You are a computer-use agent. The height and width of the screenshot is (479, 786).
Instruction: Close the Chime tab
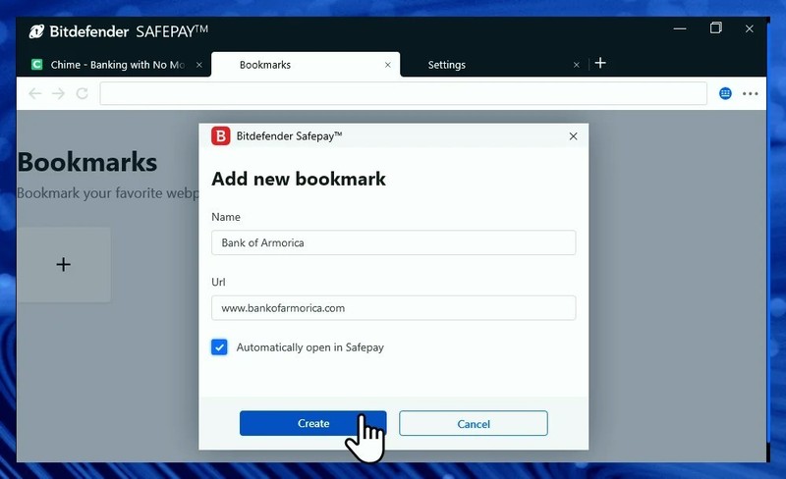199,65
